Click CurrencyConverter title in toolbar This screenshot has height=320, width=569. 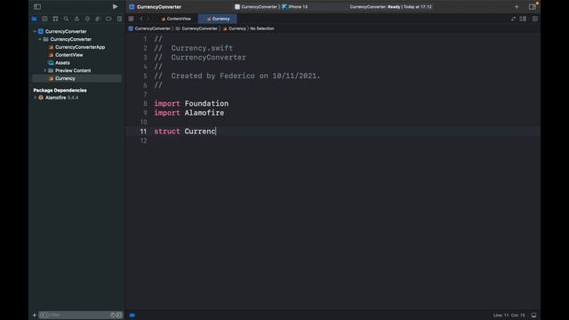pyautogui.click(x=159, y=6)
